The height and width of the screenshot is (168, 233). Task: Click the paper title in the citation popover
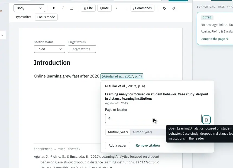point(157,96)
